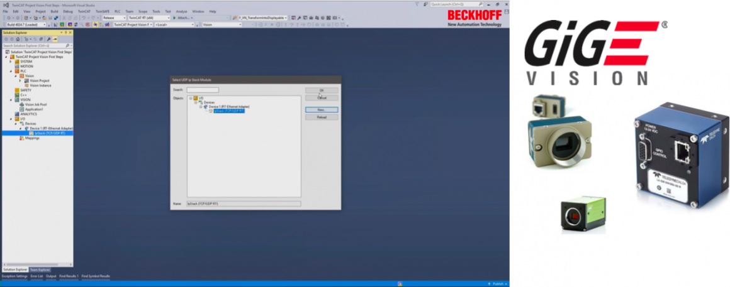This screenshot has width=730, height=287.
Task: Open the Release configuration dropdown
Action: coord(125,18)
